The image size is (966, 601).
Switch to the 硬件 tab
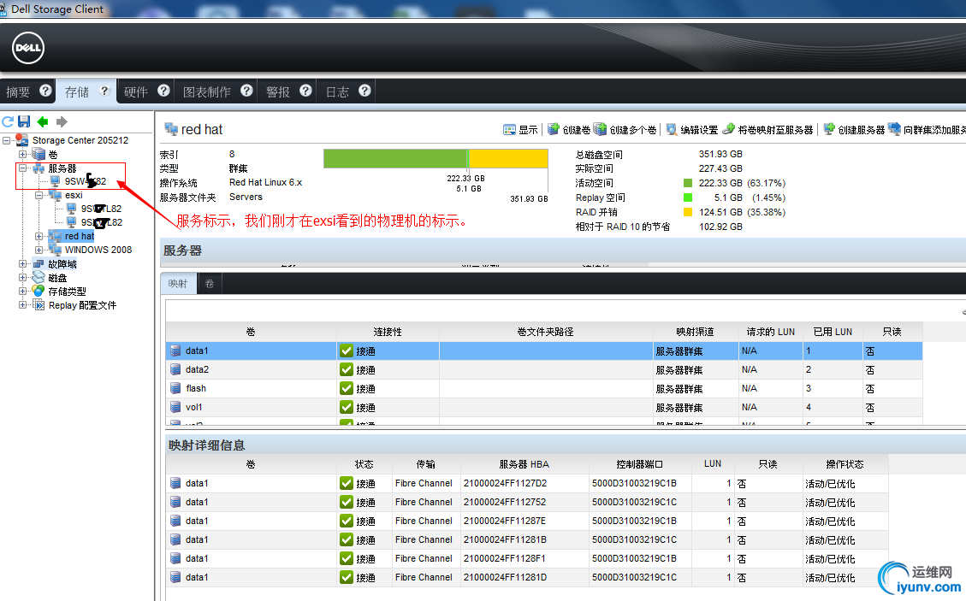click(135, 91)
